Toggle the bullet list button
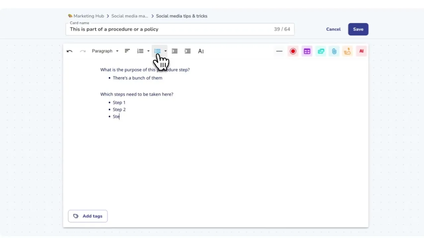This screenshot has height=238, width=424. click(157, 51)
